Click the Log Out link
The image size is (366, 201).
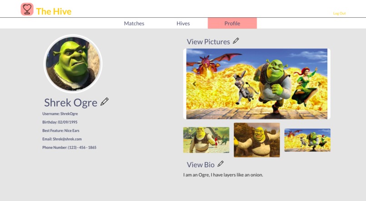(339, 13)
